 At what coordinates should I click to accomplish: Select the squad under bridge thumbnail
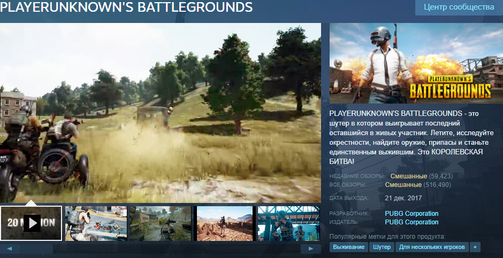point(289,223)
